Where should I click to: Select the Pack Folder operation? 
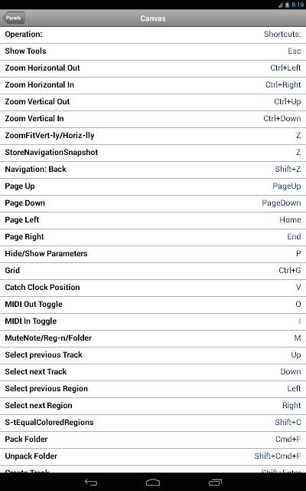(153, 440)
